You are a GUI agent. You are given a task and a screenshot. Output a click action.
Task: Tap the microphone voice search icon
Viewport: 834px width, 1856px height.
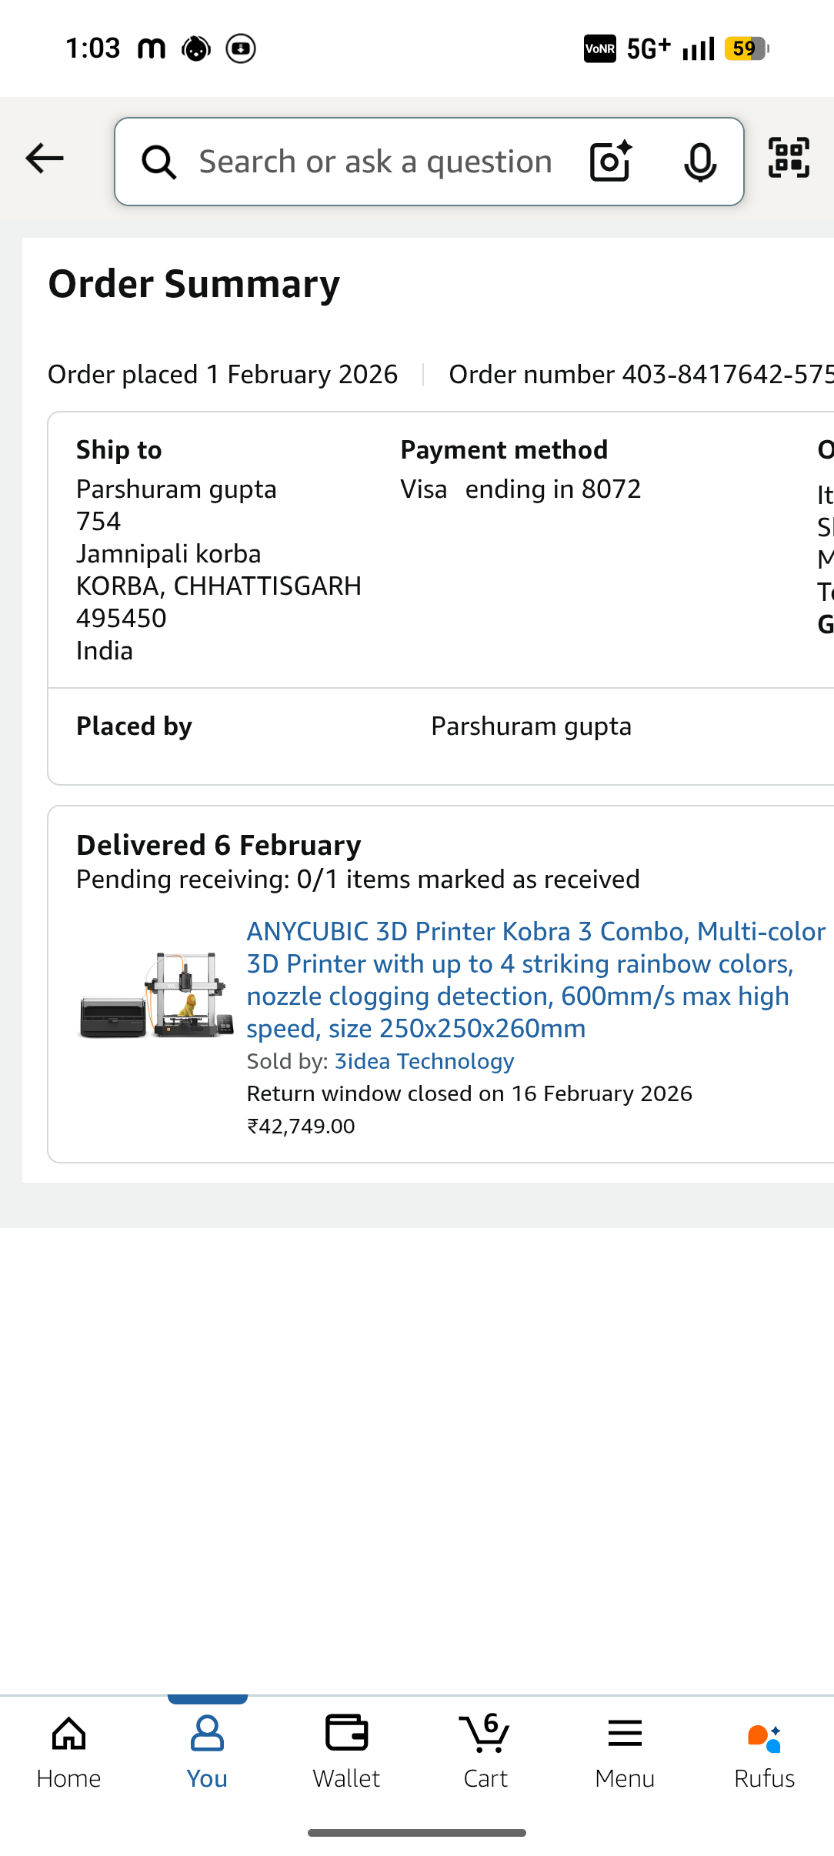coord(699,162)
